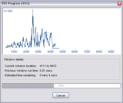Click the 7000 axis label
Screen dimensions: 123x103
(87, 52)
